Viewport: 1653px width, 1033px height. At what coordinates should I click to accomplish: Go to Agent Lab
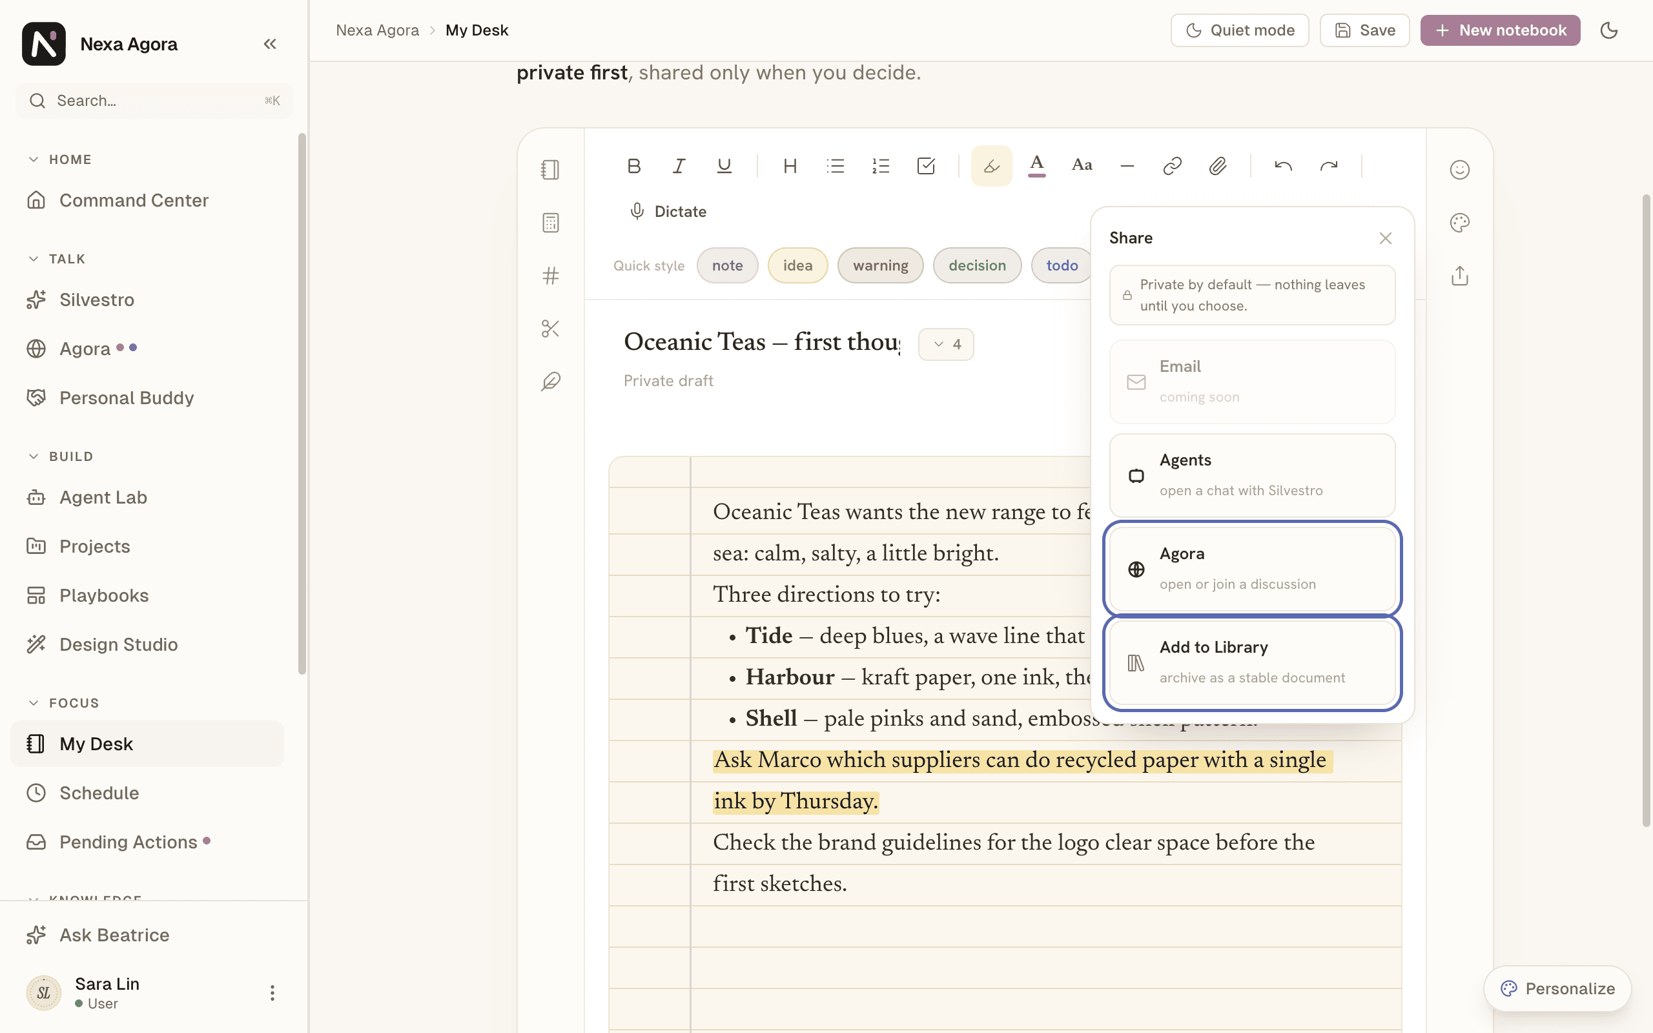147,497
